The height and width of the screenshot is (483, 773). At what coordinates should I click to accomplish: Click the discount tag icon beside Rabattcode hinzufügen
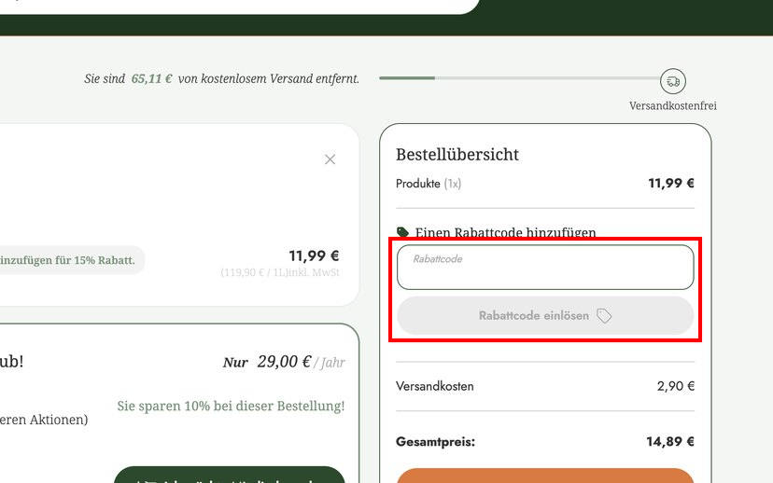tap(402, 231)
